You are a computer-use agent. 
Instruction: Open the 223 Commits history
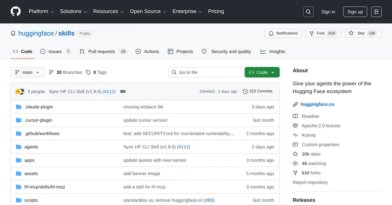coord(258,91)
